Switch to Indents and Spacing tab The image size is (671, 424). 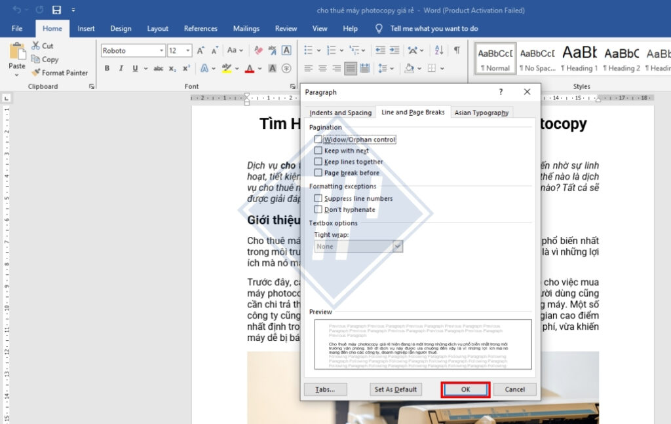(341, 113)
